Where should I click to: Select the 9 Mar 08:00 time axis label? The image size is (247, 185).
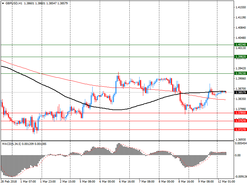pos(206,182)
